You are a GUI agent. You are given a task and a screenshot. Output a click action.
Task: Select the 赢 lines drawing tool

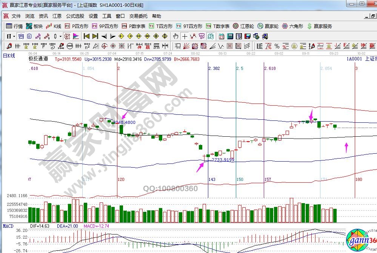pos(148,46)
